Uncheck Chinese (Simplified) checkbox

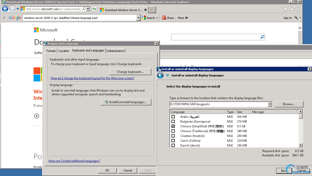[173, 126]
